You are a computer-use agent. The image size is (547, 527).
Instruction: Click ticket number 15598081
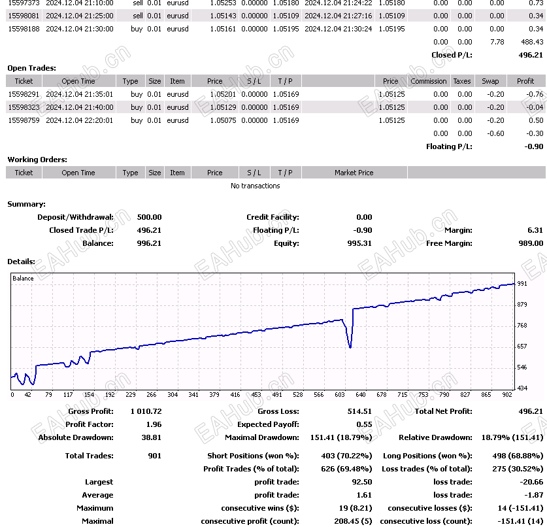[24, 16]
